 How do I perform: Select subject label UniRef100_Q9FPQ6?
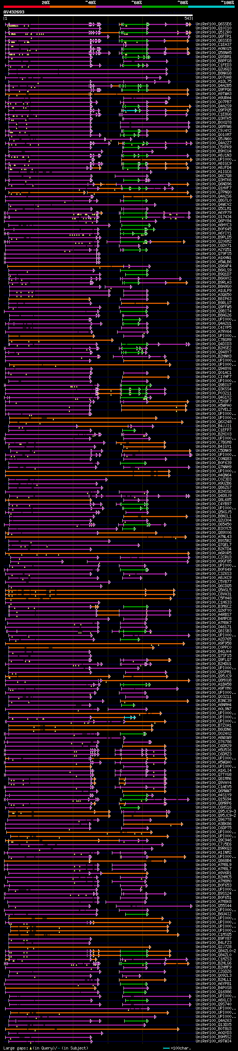click(x=213, y=90)
